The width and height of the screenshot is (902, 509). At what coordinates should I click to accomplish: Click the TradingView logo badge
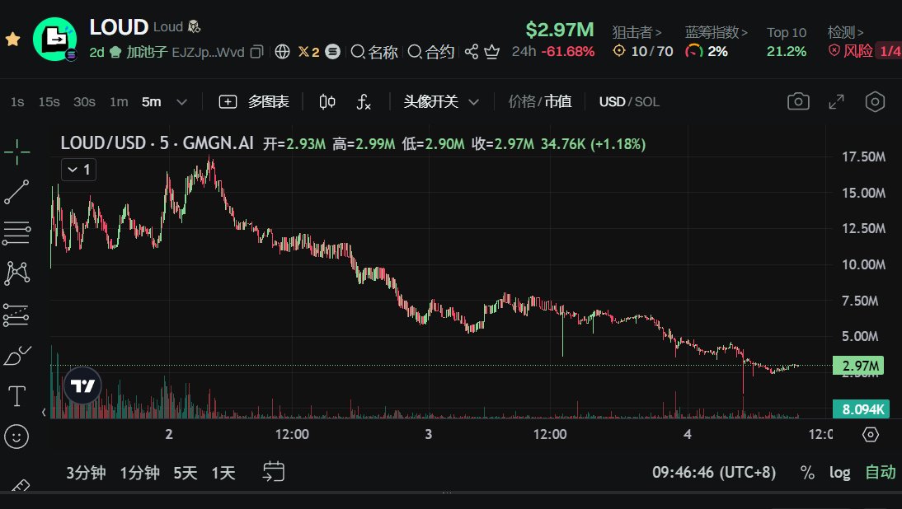[82, 385]
